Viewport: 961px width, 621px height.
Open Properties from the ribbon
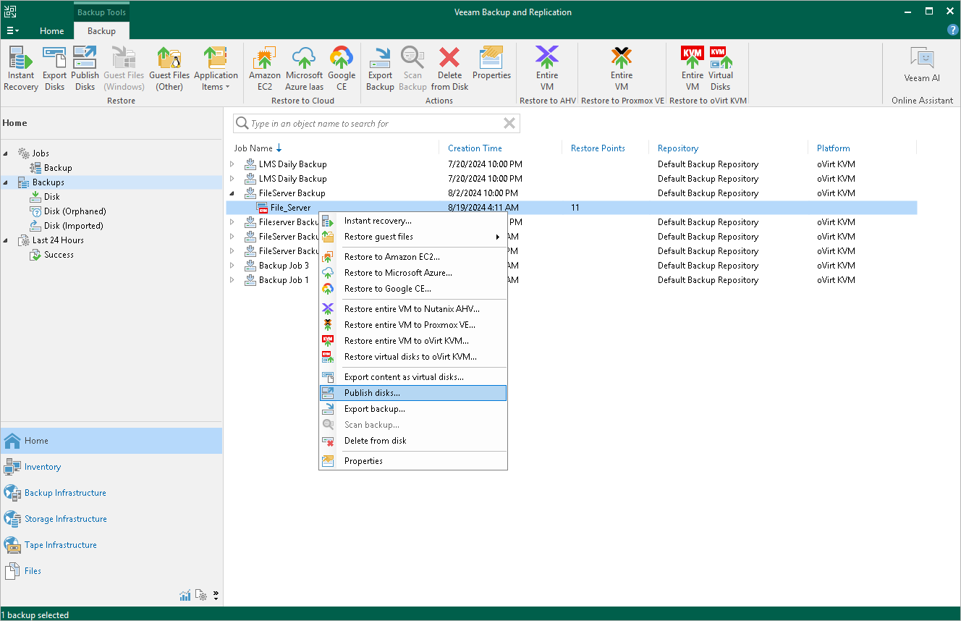point(491,64)
